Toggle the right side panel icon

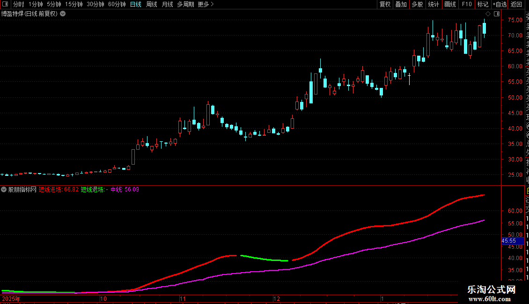[497, 14]
